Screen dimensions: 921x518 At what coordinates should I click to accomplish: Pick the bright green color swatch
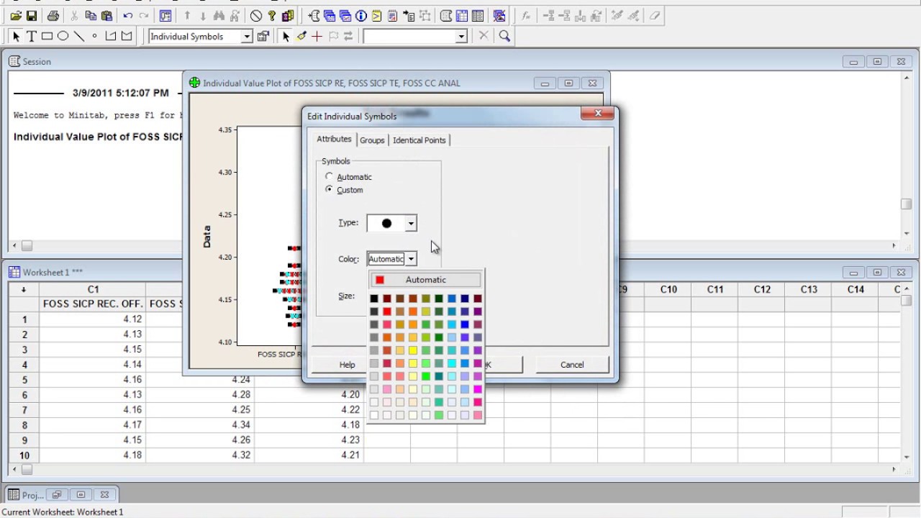coord(426,376)
